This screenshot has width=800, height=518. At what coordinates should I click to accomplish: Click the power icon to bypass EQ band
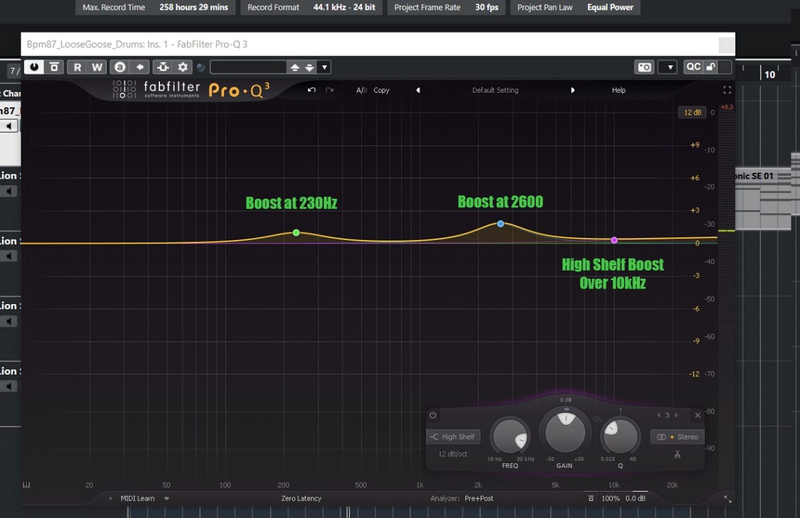[x=433, y=415]
